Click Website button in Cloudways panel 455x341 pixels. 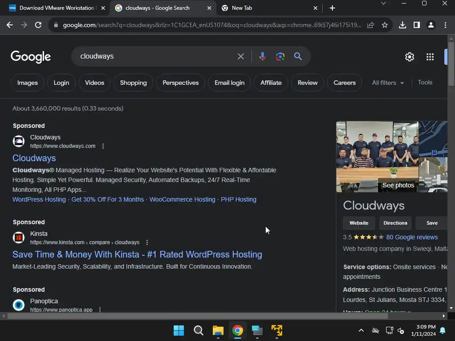click(x=359, y=223)
